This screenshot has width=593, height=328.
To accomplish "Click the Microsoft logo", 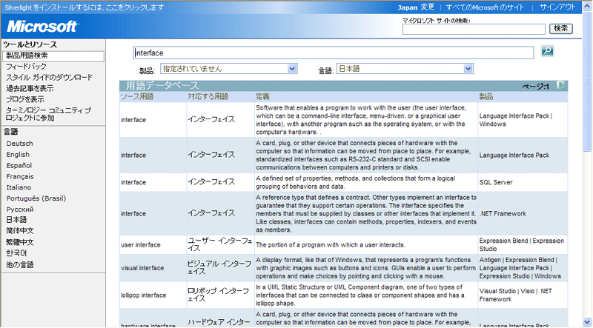I will [42, 27].
